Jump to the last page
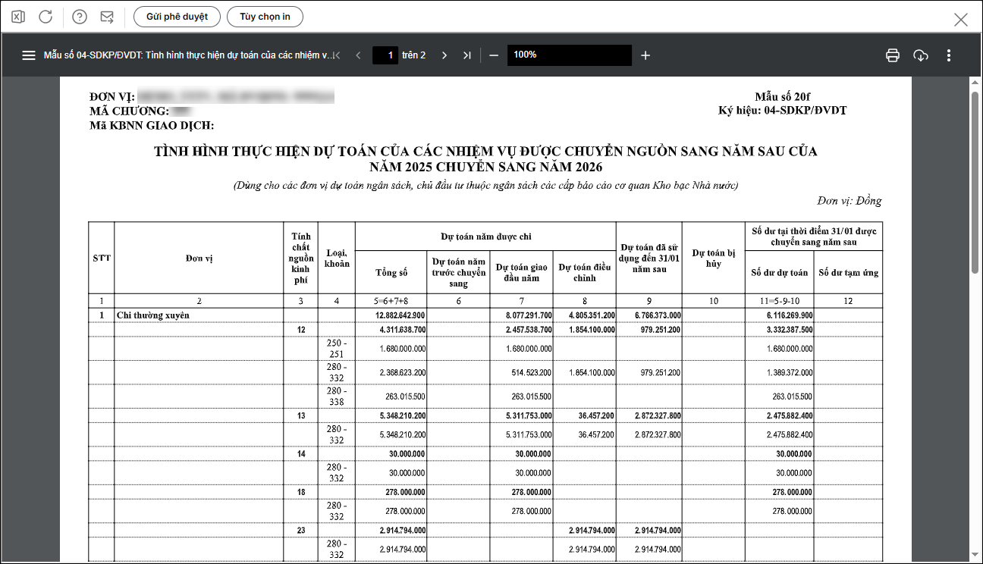983x564 pixels. 466,55
